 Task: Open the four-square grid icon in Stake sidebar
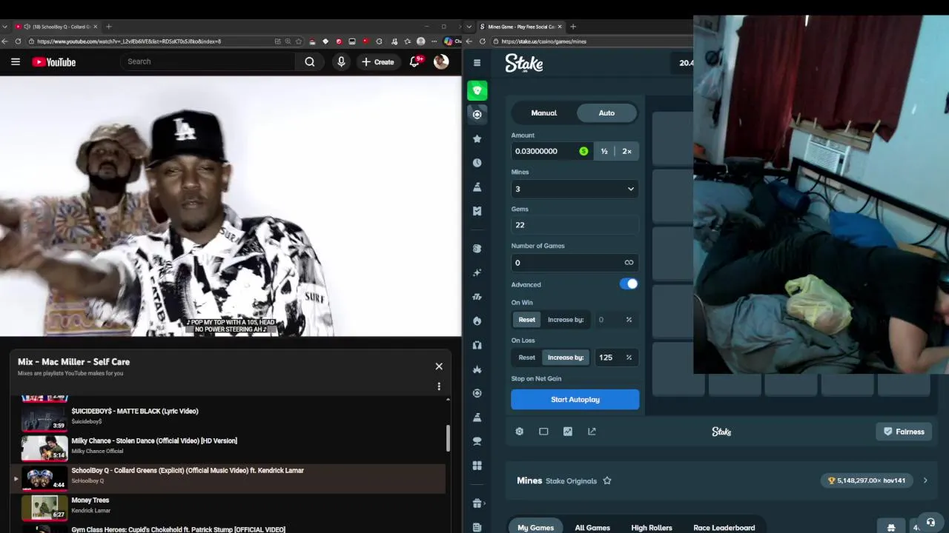[x=477, y=466]
